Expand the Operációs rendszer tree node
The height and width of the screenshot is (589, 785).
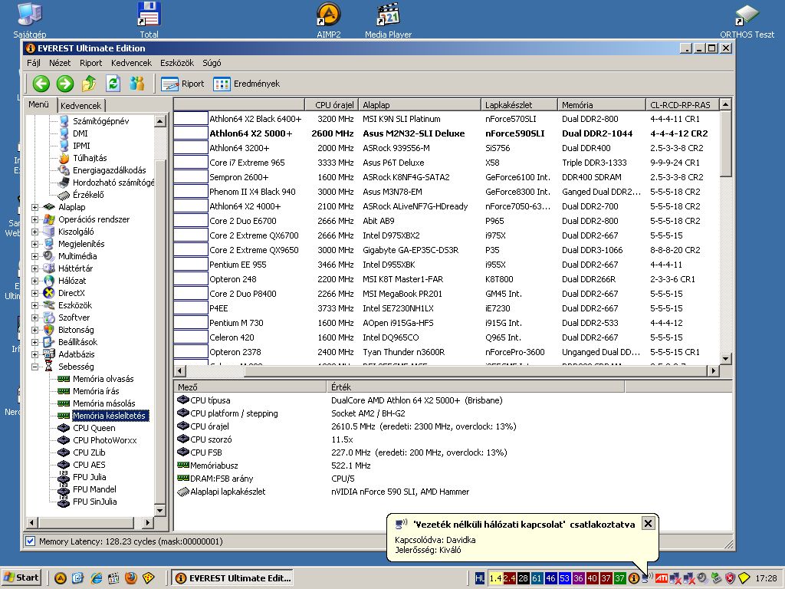point(34,219)
